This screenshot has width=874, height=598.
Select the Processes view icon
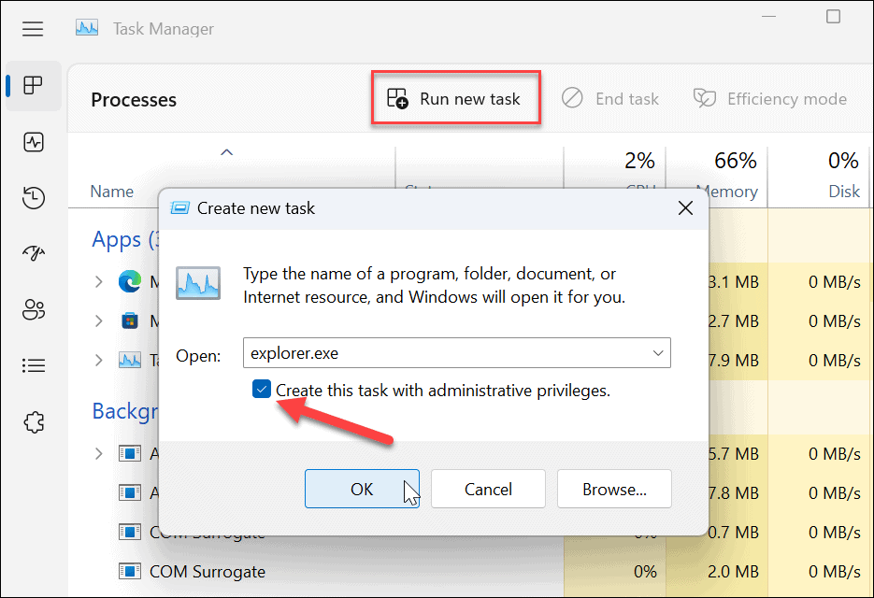[x=34, y=86]
